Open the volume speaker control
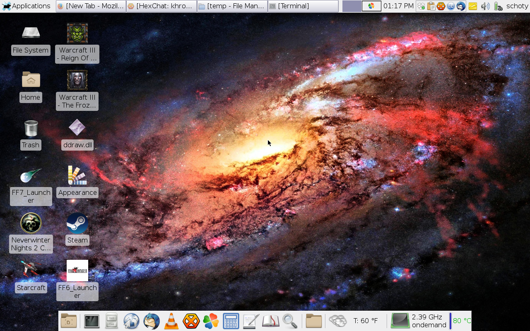Screen dimensions: 530x331 click(x=485, y=6)
